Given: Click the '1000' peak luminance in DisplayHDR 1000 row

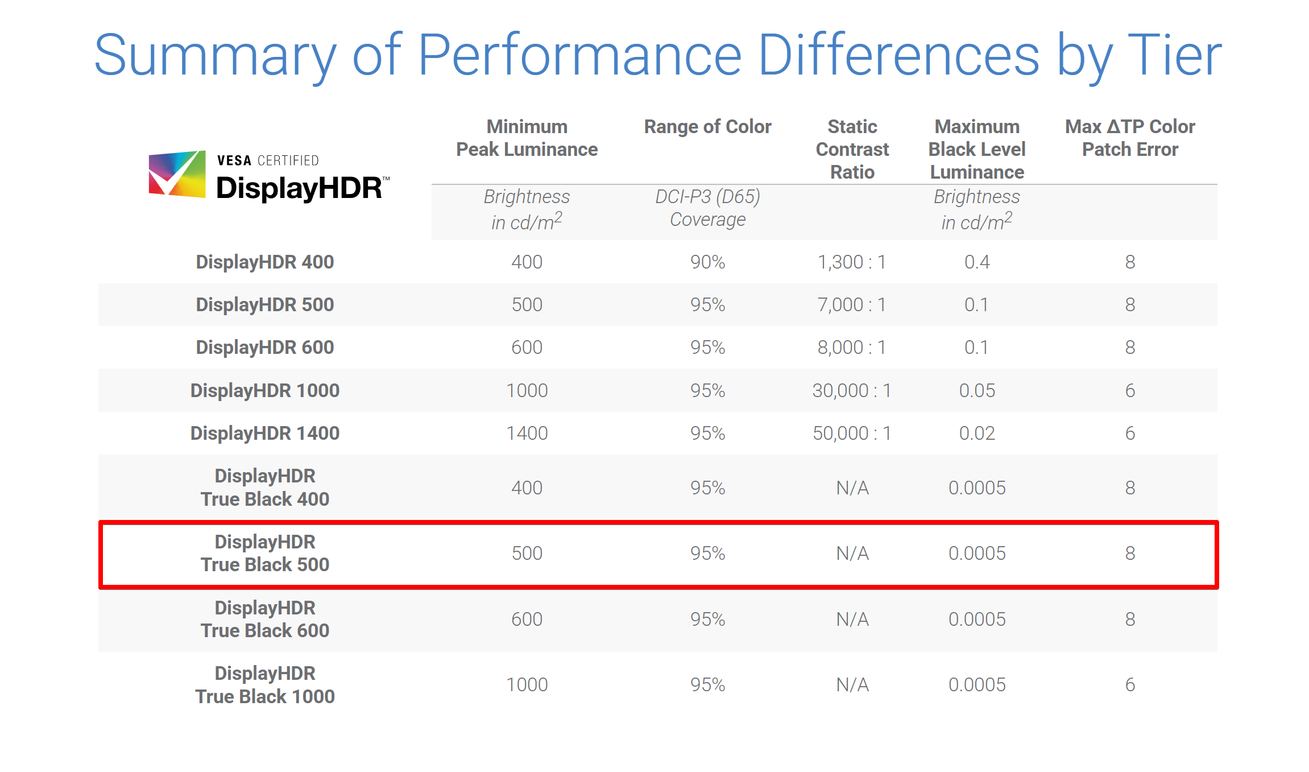Looking at the screenshot, I should [x=527, y=391].
